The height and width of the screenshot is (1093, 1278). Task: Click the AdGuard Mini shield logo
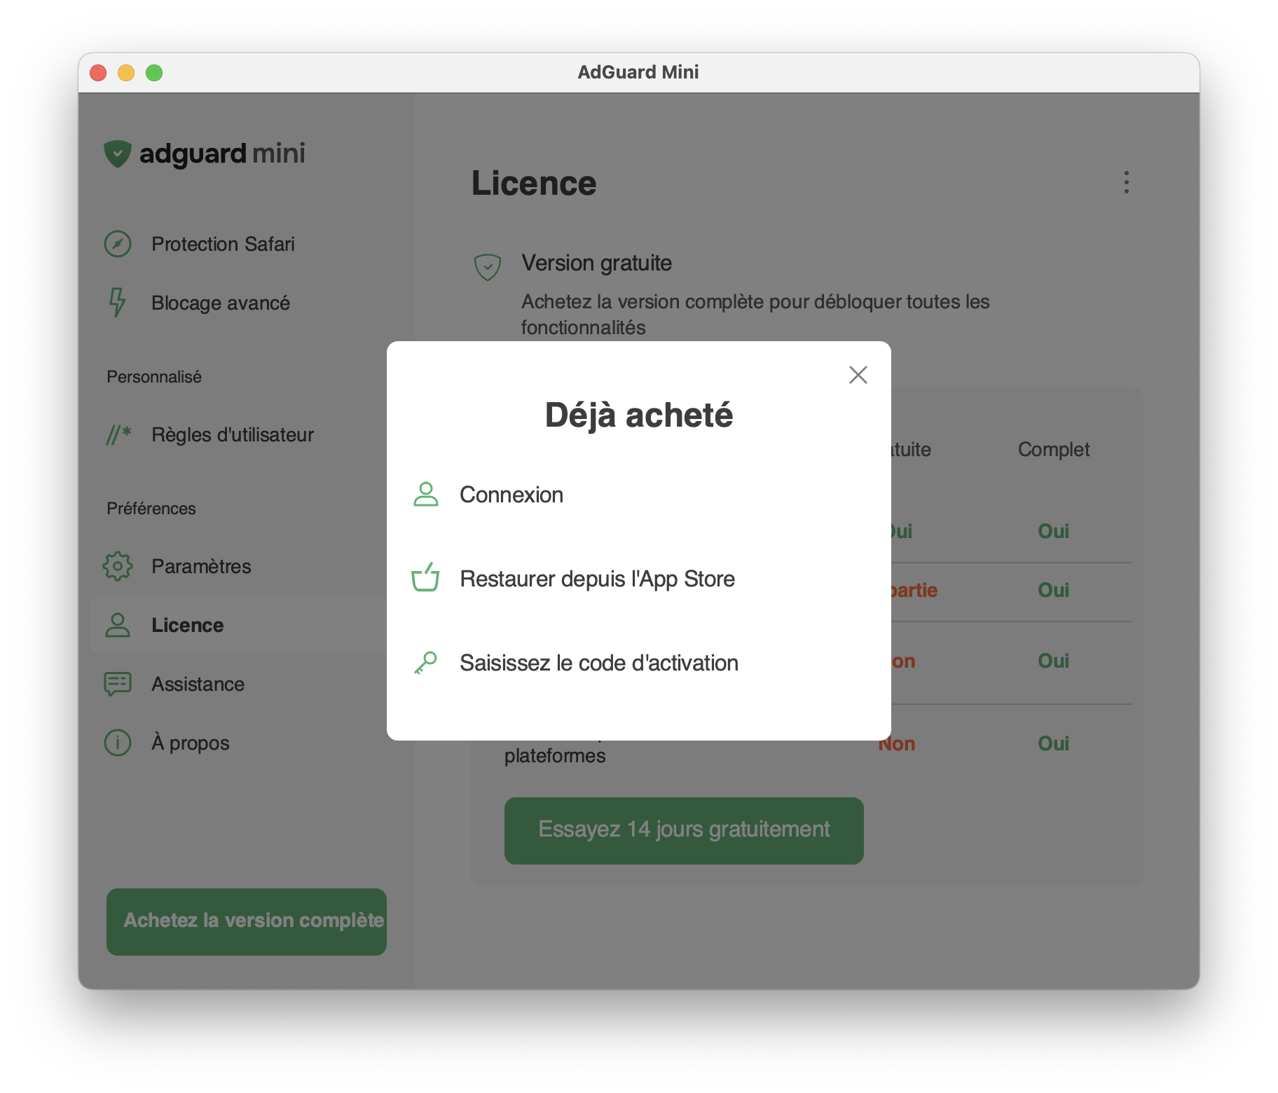(x=118, y=153)
